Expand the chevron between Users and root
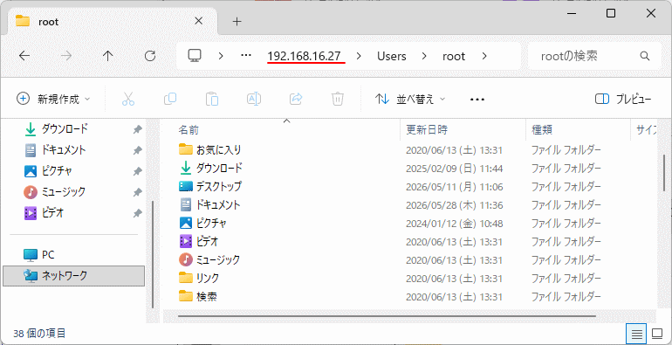The image size is (672, 345). (x=424, y=56)
